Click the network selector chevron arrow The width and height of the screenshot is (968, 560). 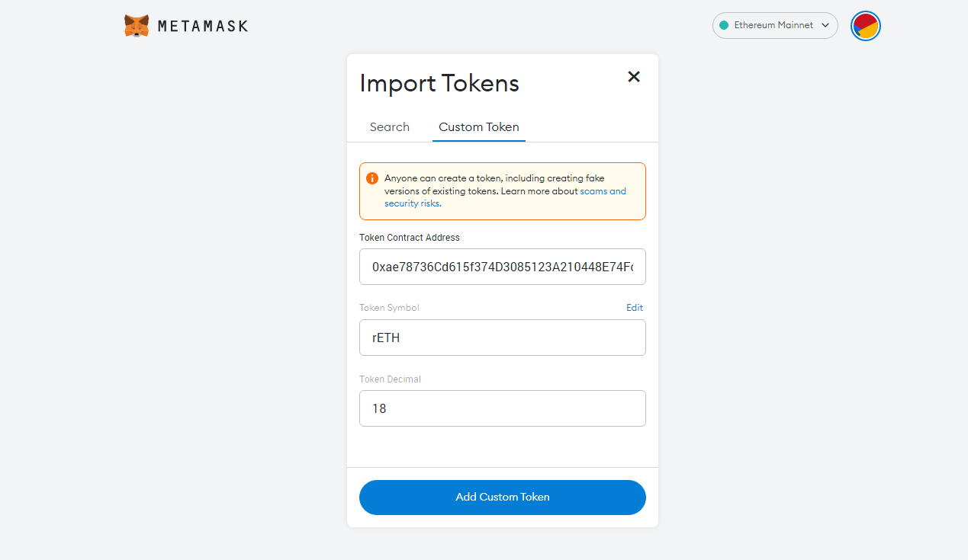[825, 25]
